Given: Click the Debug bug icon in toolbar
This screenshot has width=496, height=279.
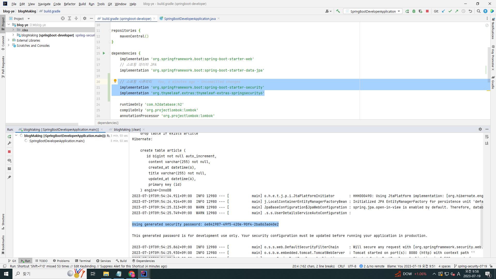Looking at the screenshot, I should click(x=414, y=11).
